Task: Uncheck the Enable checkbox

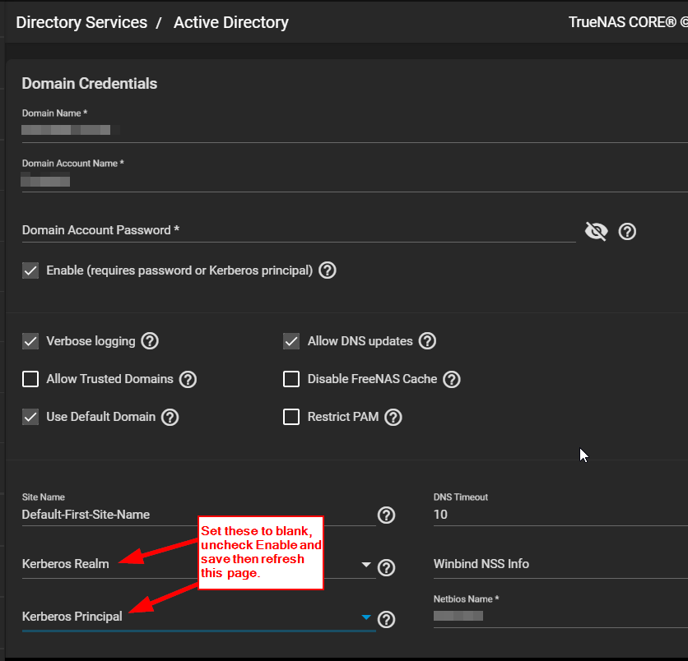Action: point(30,270)
